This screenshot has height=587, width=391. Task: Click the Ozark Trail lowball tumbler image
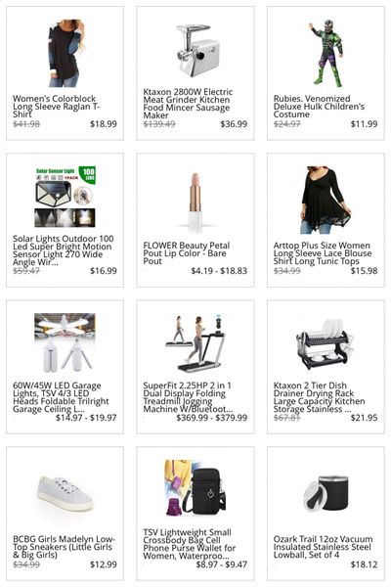click(326, 494)
